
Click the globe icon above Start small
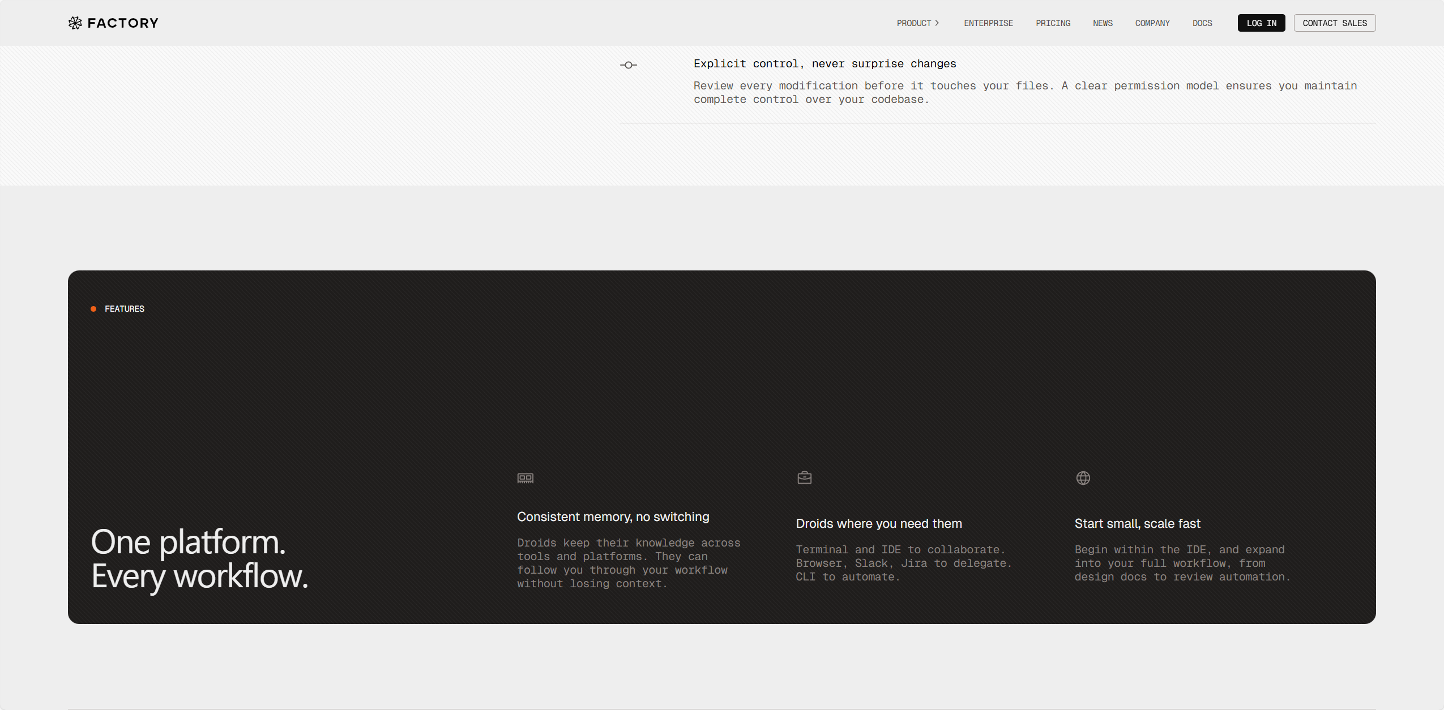[x=1083, y=478]
